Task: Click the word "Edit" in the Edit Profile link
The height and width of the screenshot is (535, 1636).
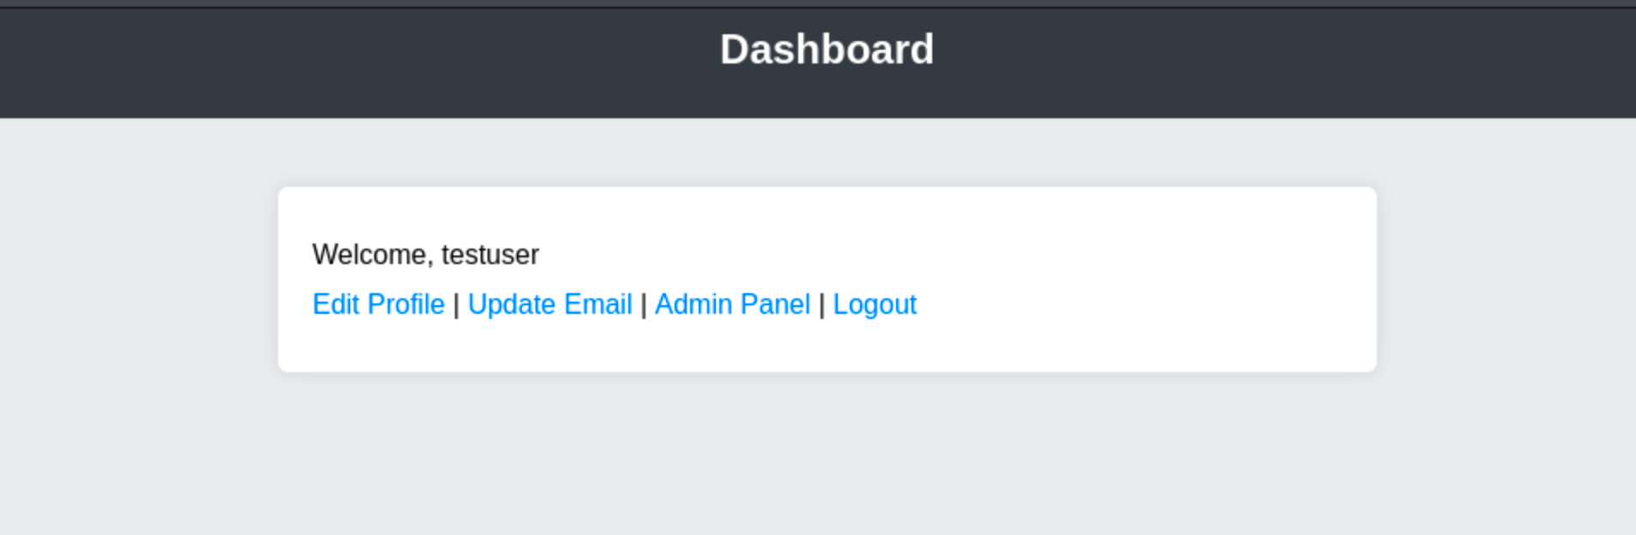Action: coord(336,304)
